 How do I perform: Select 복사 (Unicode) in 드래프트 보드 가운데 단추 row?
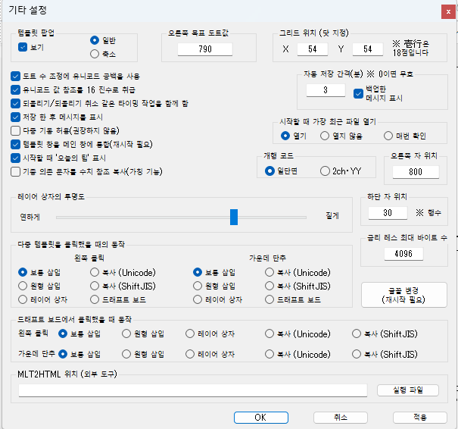click(270, 354)
